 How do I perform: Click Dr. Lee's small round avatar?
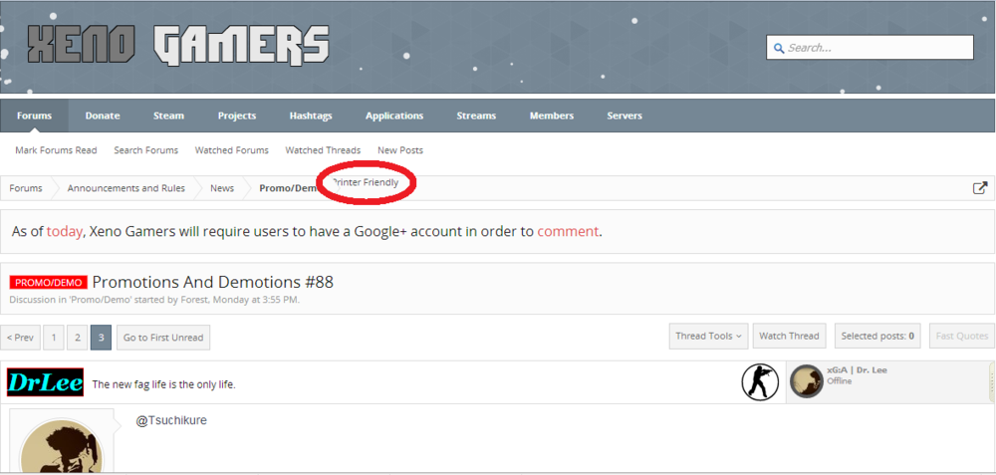[806, 381]
